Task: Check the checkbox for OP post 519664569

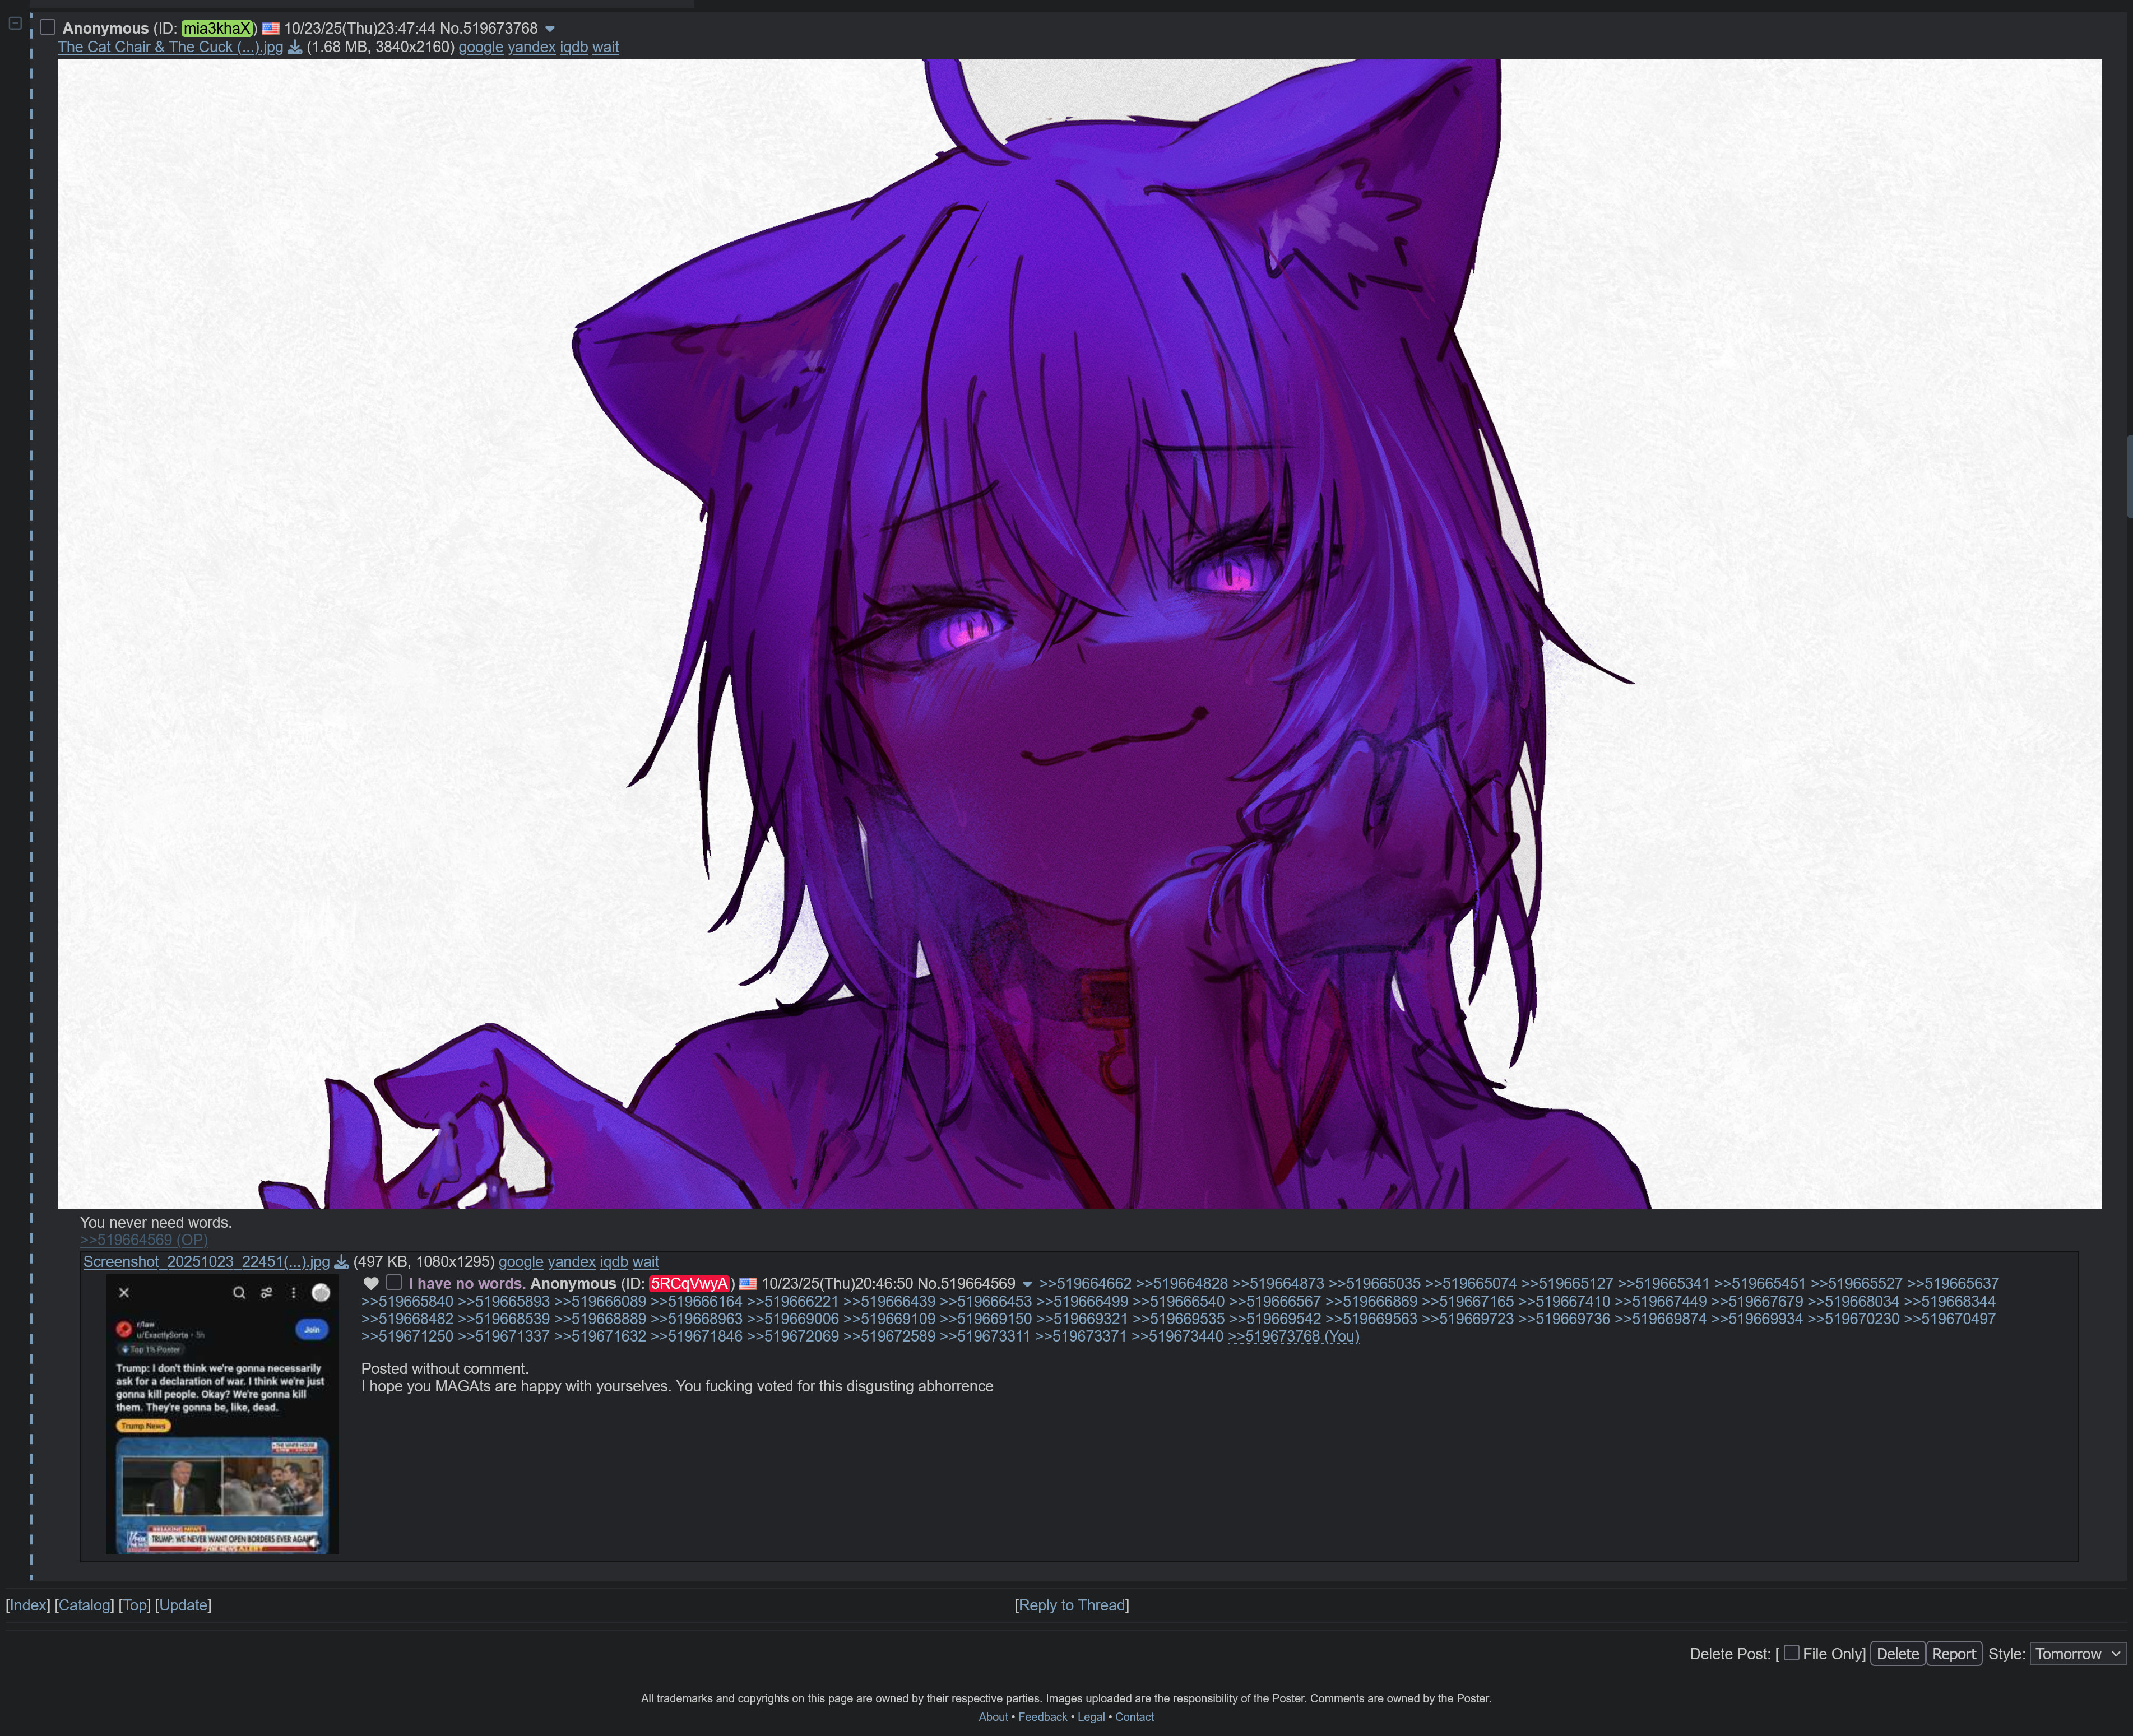Action: [x=394, y=1282]
